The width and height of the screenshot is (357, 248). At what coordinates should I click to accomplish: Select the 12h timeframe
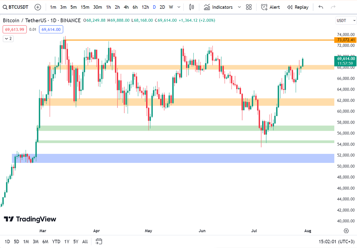coord(145,7)
